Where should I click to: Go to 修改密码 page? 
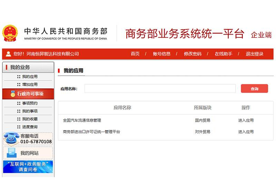tap(192, 54)
